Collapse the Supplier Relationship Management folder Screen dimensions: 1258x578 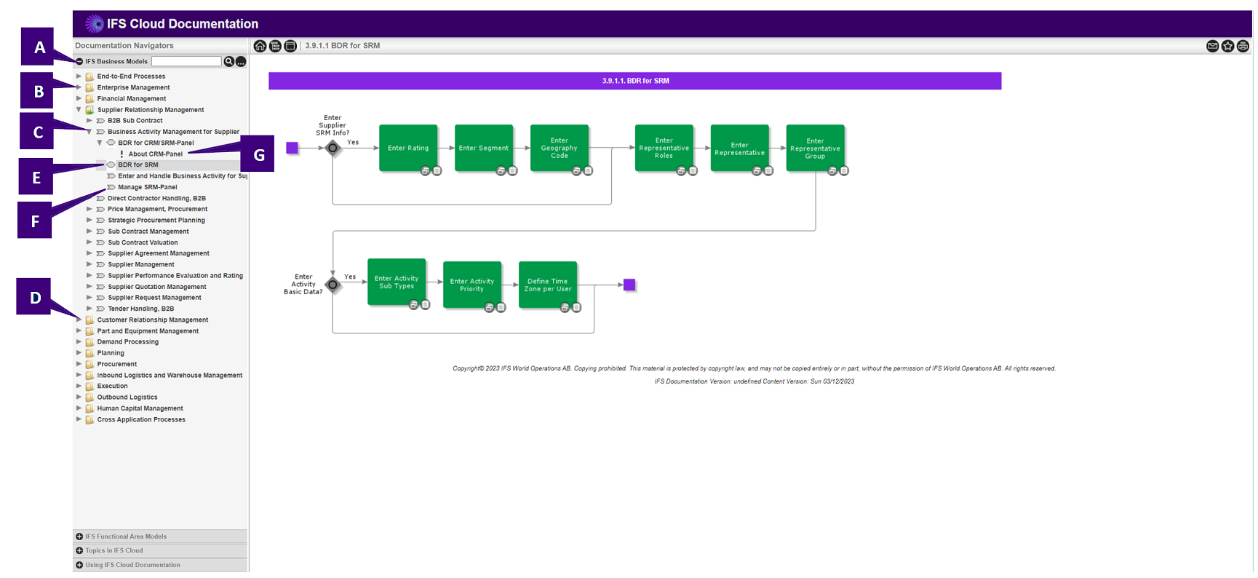(x=79, y=110)
